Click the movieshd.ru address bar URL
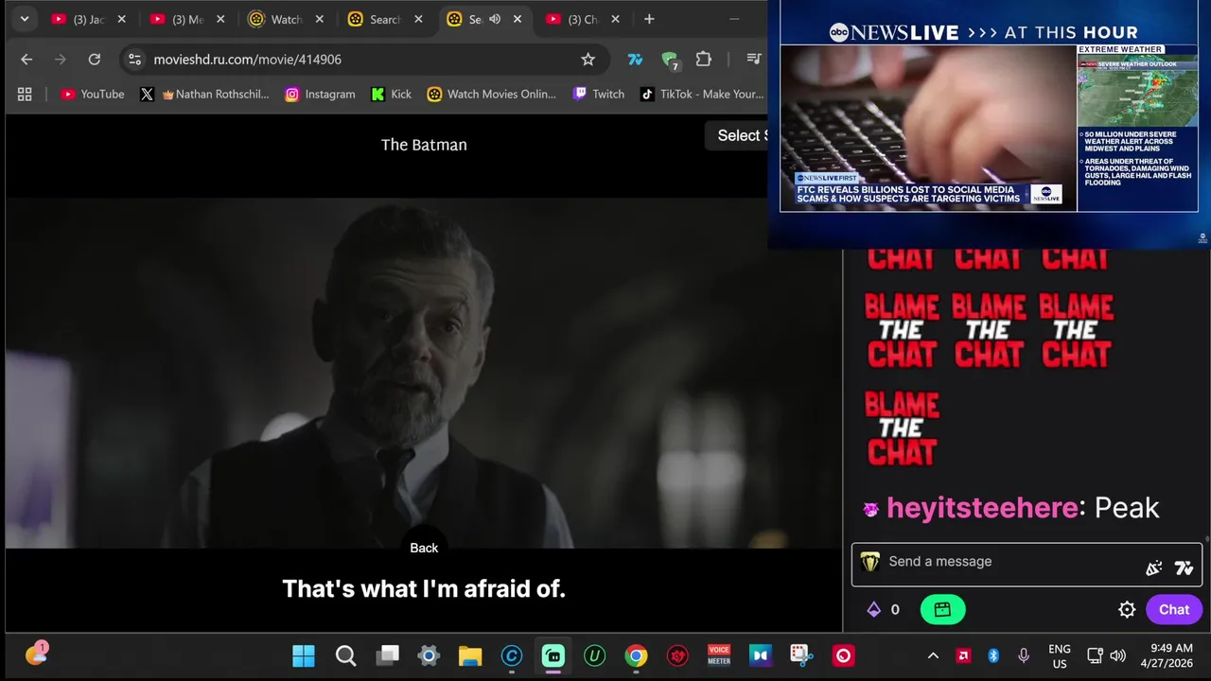1211x681 pixels. tap(248, 60)
